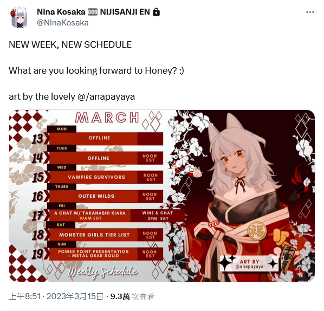The width and height of the screenshot is (324, 311).
Task: Click the padlock icon beside the name
Action: 156,12
